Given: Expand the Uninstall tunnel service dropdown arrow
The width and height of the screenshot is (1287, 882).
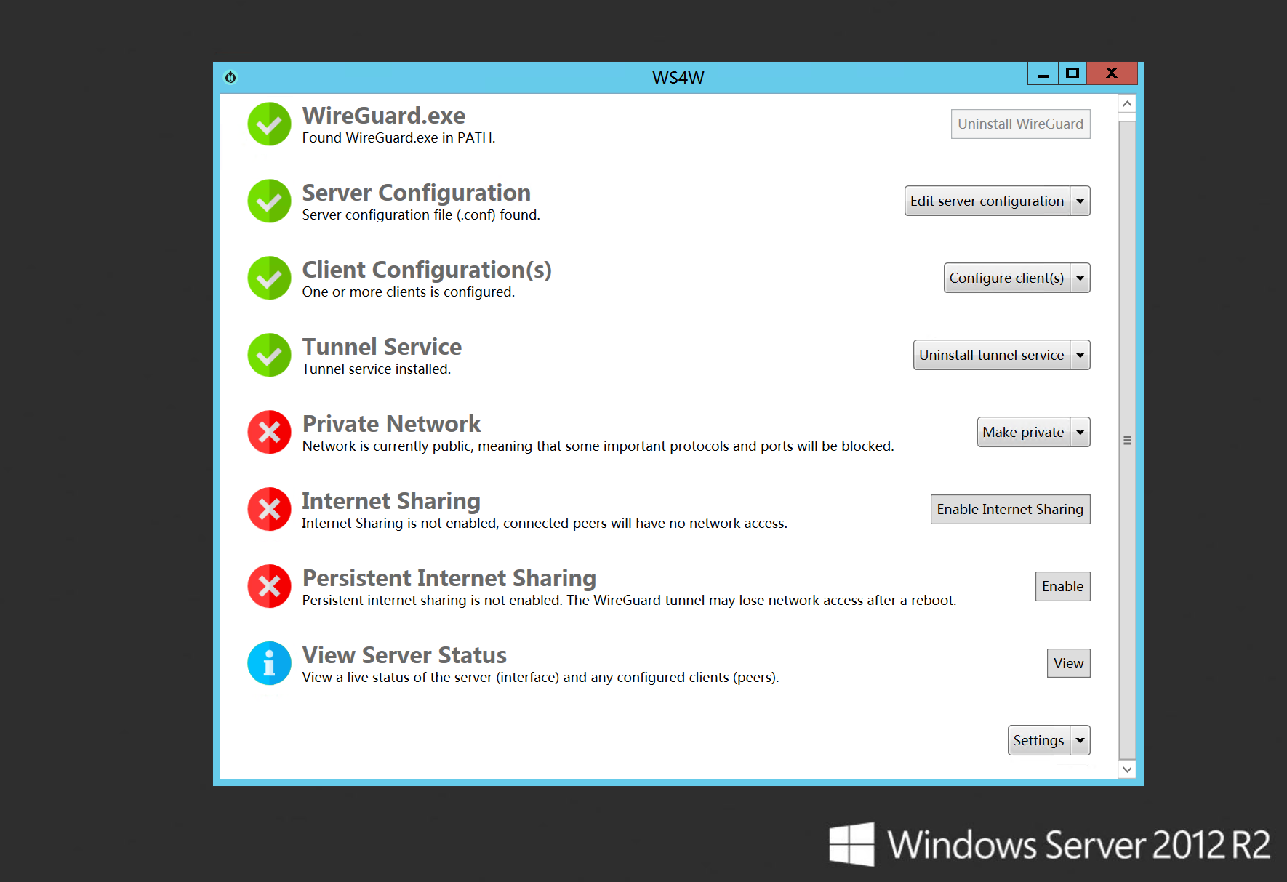Looking at the screenshot, I should click(1080, 356).
